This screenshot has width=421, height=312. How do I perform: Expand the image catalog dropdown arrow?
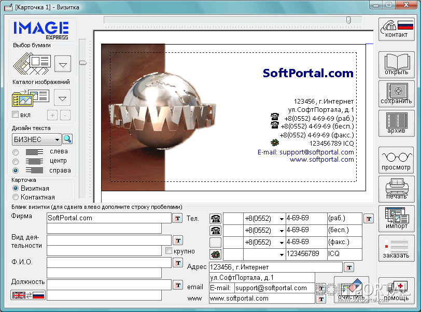pos(62,98)
